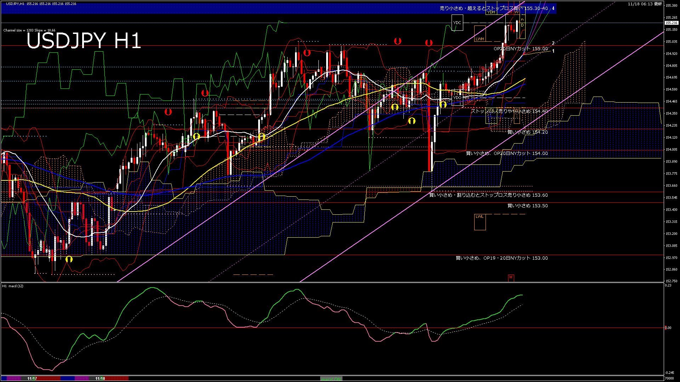Click the label at 154.20

pyautogui.click(x=527, y=132)
